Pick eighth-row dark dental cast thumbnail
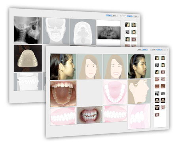Screen dimensions: 178x145 [157, 107]
